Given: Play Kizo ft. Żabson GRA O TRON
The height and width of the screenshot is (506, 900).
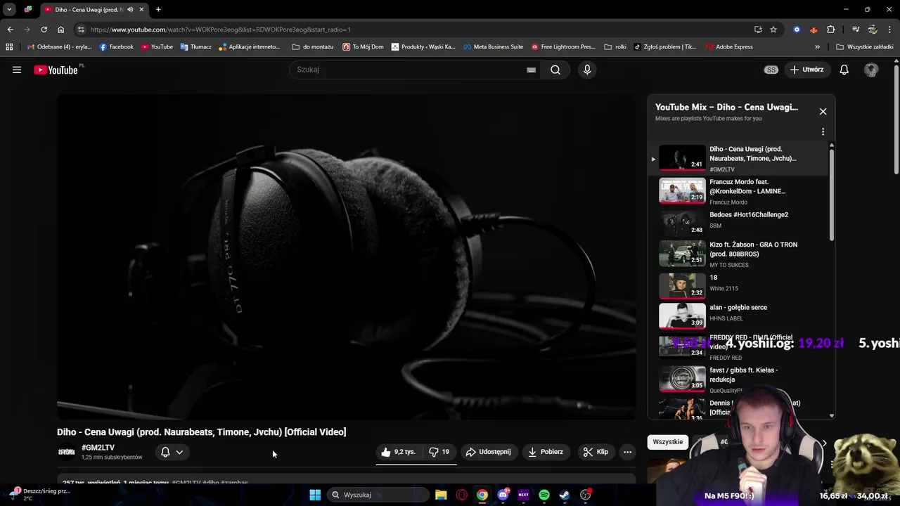Looking at the screenshot, I should coord(737,254).
